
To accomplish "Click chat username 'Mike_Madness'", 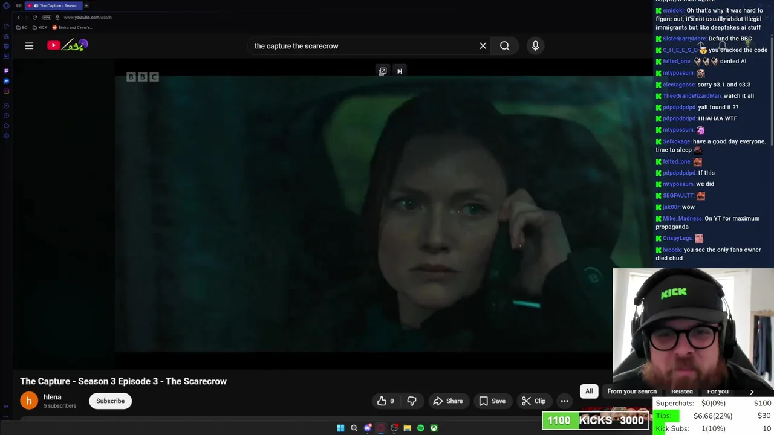I will (x=682, y=218).
